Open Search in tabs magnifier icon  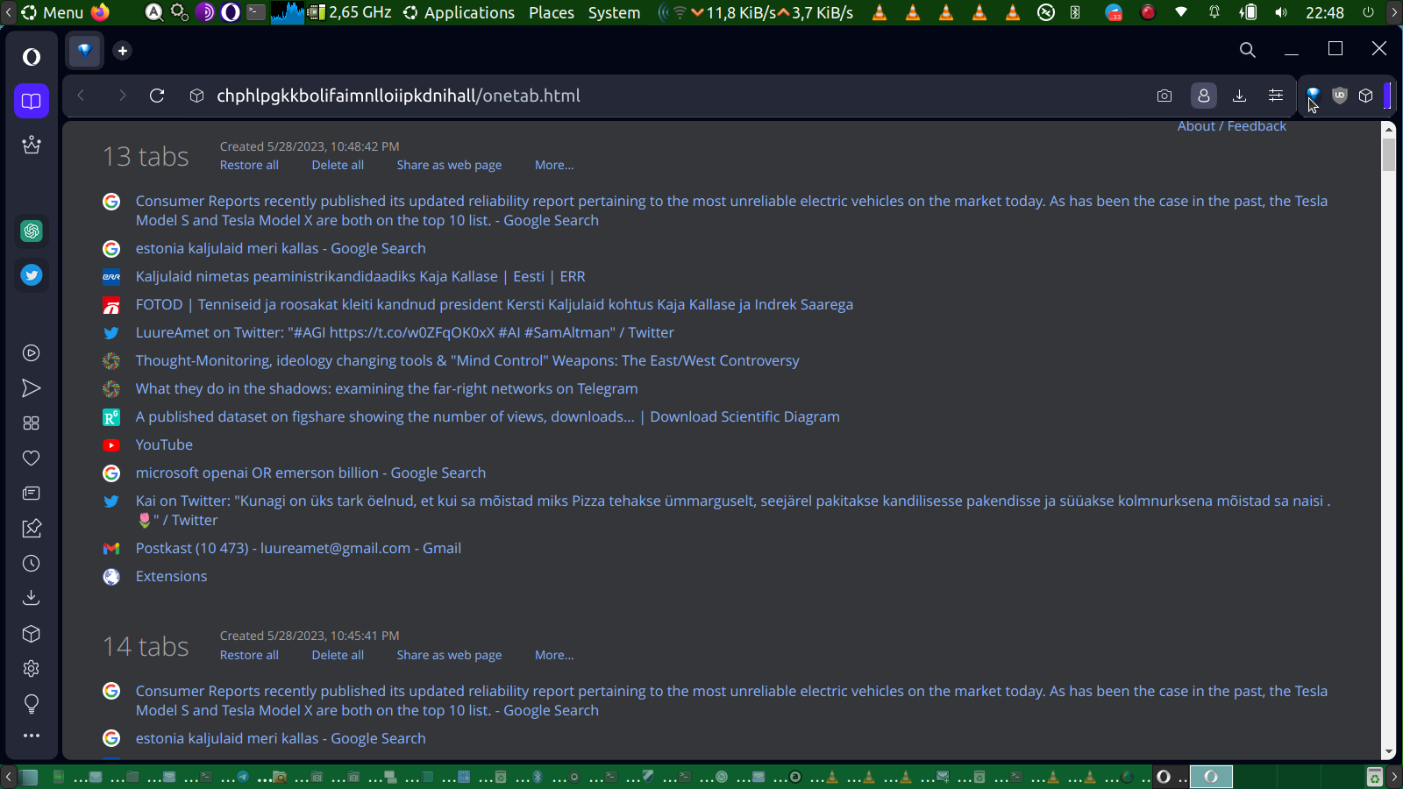click(1248, 50)
